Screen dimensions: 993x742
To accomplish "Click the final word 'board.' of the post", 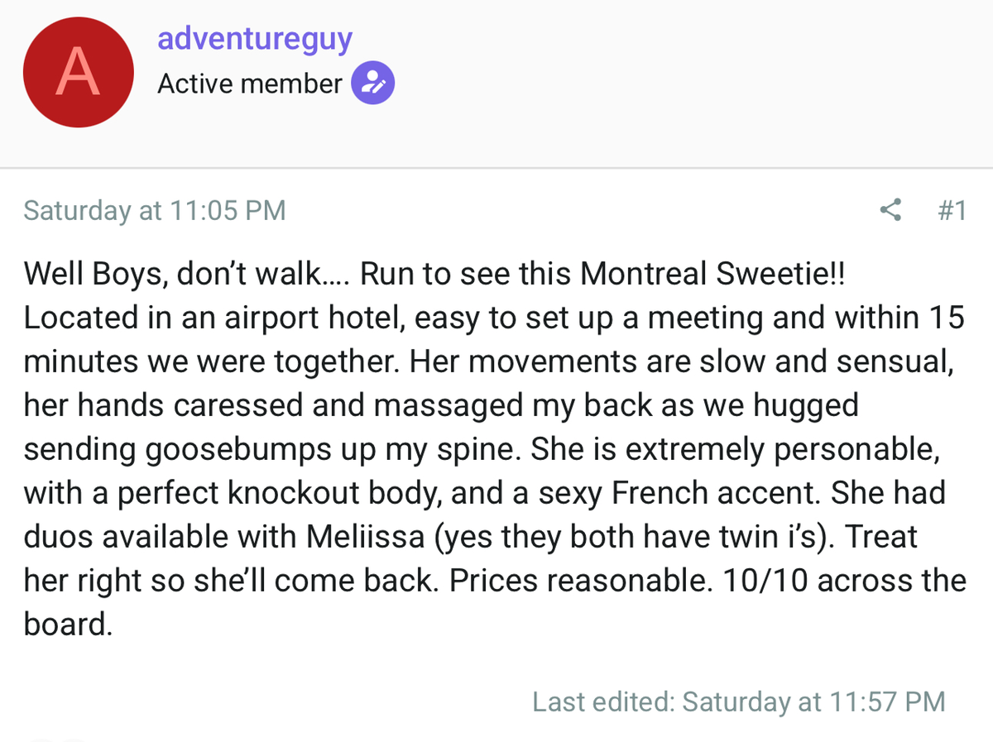I will (x=67, y=625).
